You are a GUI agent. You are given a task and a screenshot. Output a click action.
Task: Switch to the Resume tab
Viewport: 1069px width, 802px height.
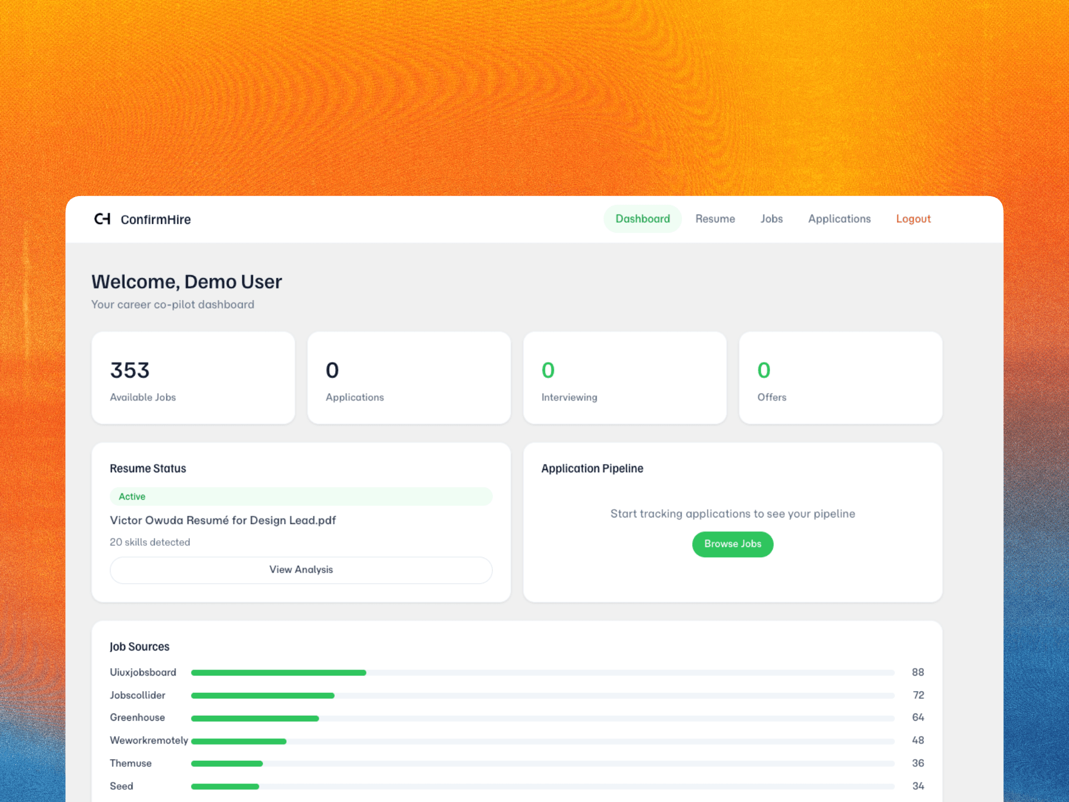(x=715, y=219)
